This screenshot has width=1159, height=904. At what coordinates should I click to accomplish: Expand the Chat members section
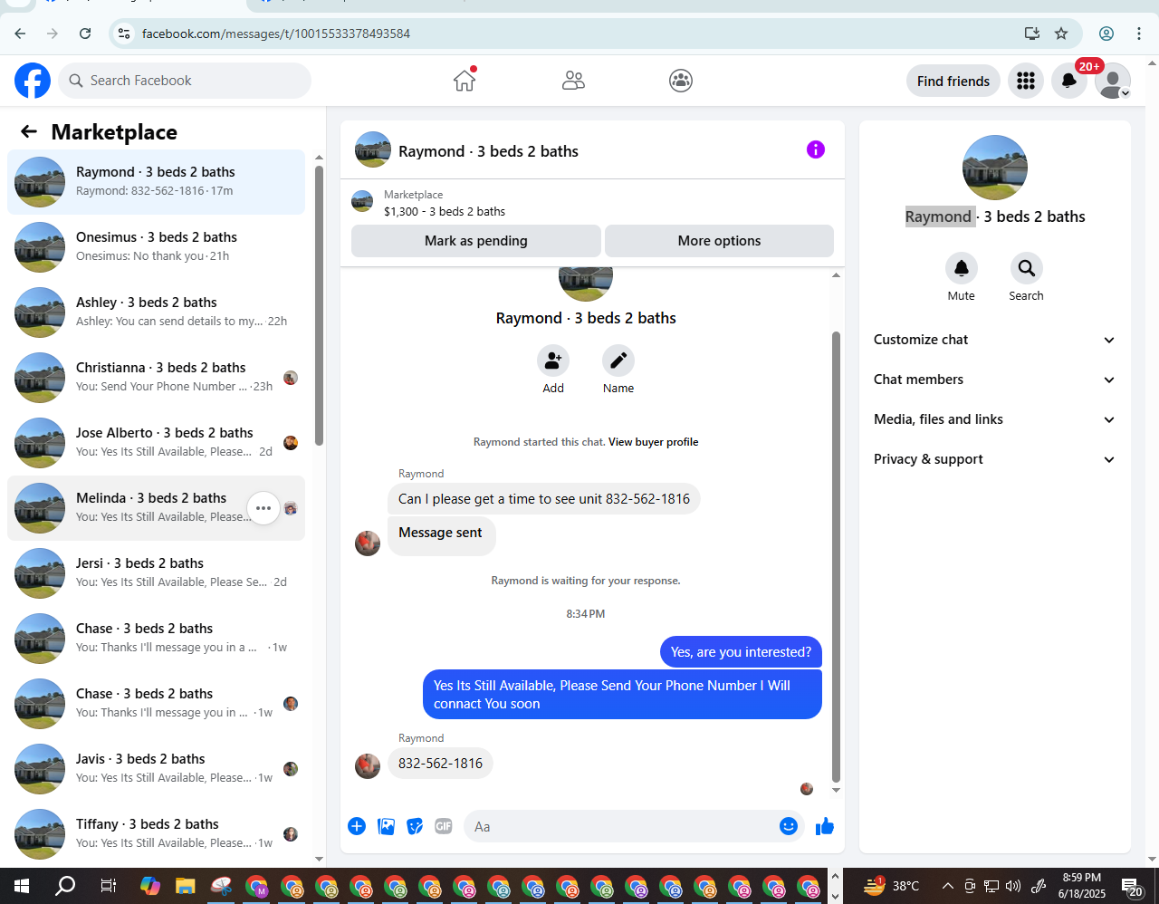click(x=995, y=380)
